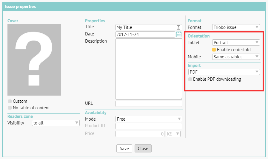Click the Properties section heading
268x159 pixels.
95,21
